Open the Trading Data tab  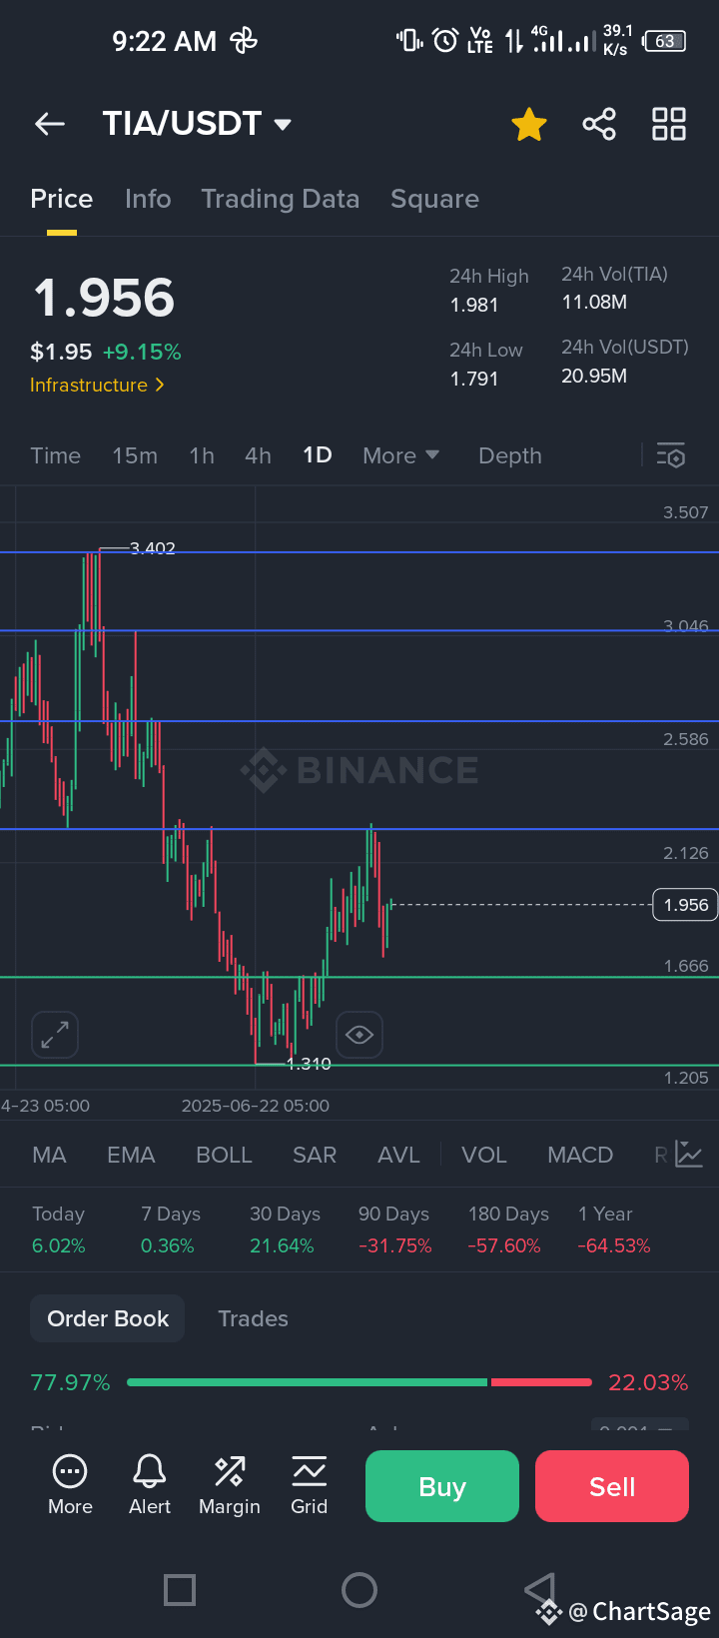pyautogui.click(x=281, y=199)
